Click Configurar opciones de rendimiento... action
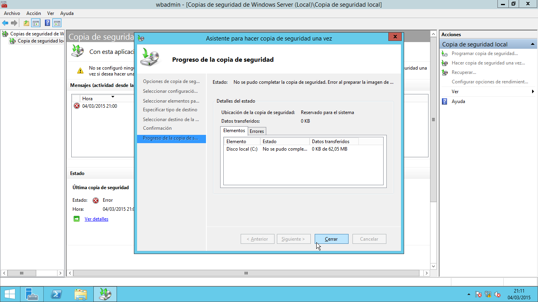The width and height of the screenshot is (538, 302). pos(490,82)
